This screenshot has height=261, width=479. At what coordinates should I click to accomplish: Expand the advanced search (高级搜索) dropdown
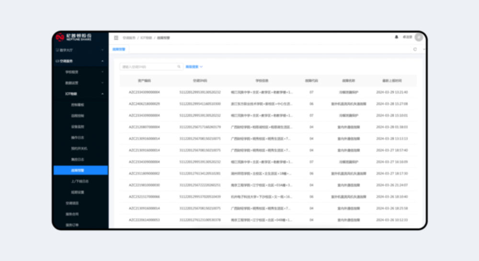point(194,67)
